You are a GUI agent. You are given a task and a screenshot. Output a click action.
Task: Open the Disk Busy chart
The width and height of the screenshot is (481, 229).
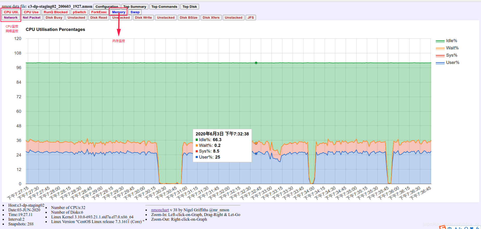click(x=54, y=18)
